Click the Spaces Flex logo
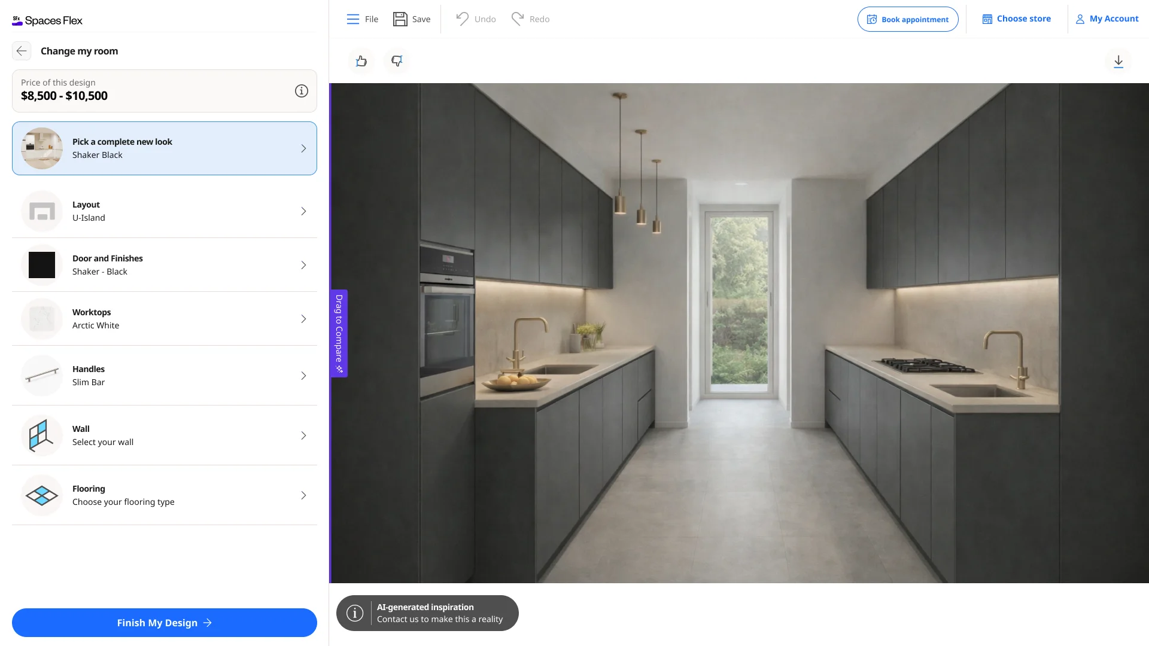Viewport: 1149px width, 646px height. click(47, 20)
